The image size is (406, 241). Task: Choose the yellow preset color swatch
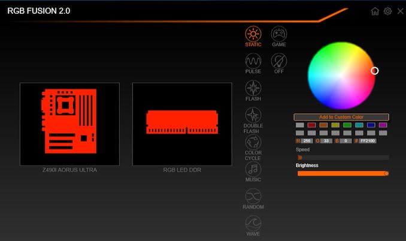click(335, 125)
